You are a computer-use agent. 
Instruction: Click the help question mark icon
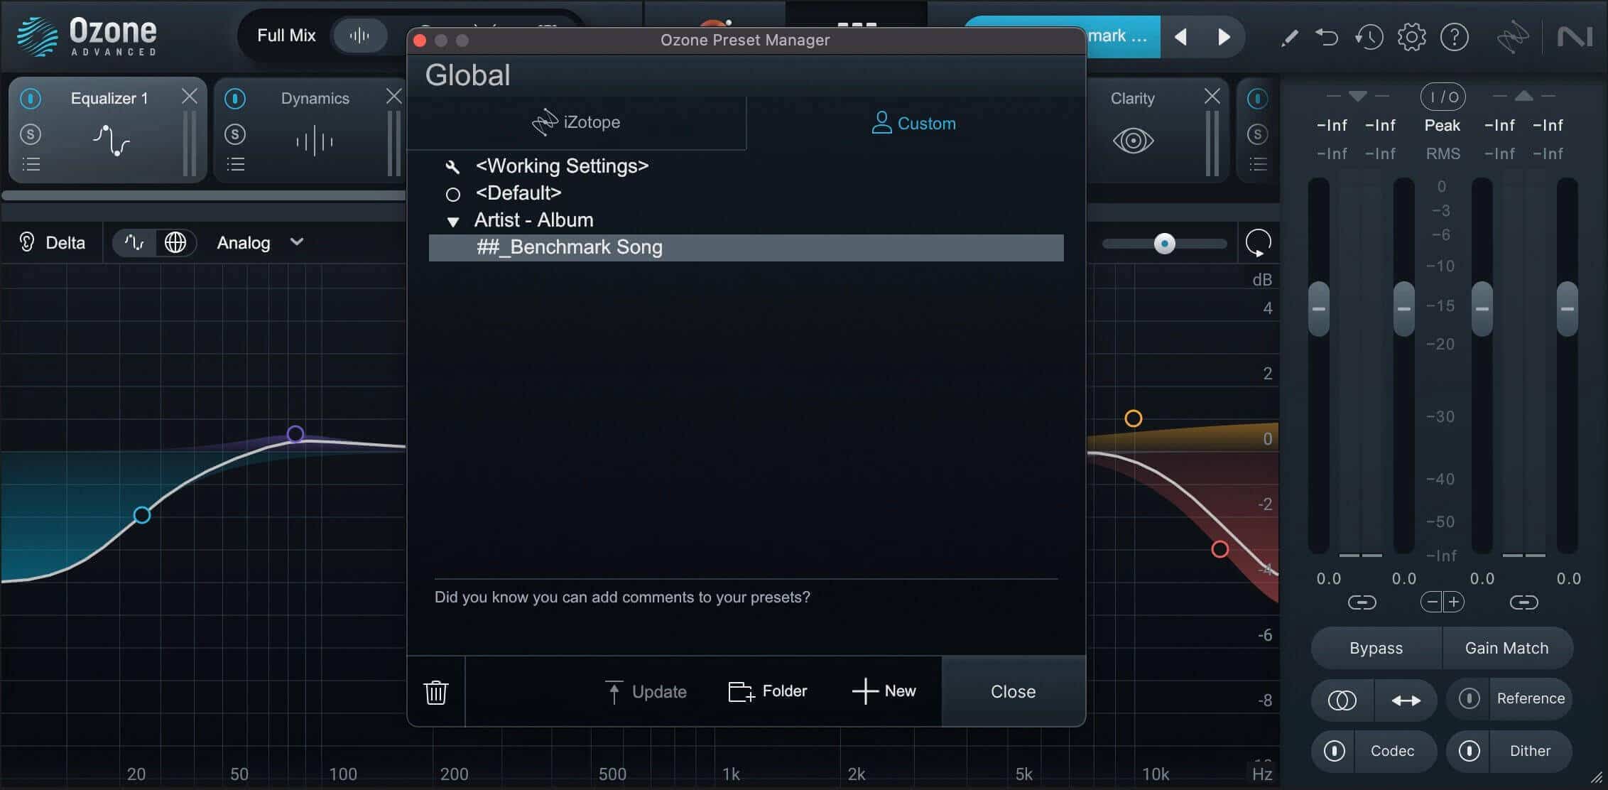(1455, 36)
